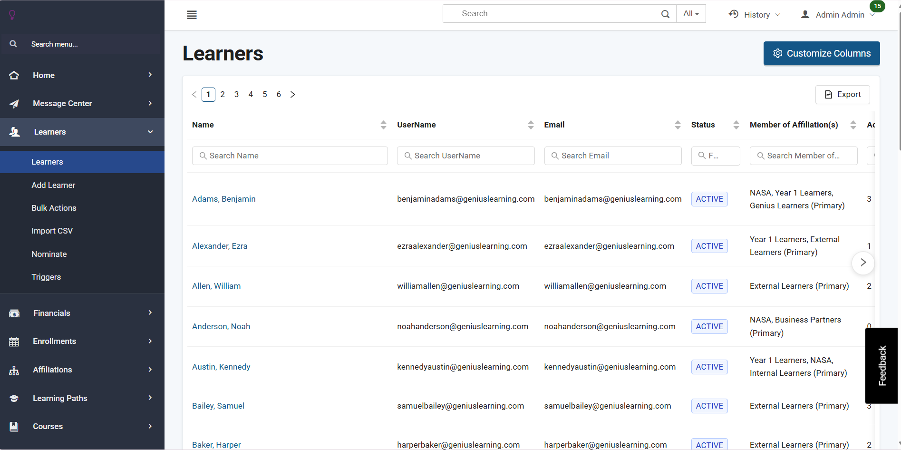Click the Enrollments calendar icon
Screen dimensions: 901x450
click(x=14, y=342)
